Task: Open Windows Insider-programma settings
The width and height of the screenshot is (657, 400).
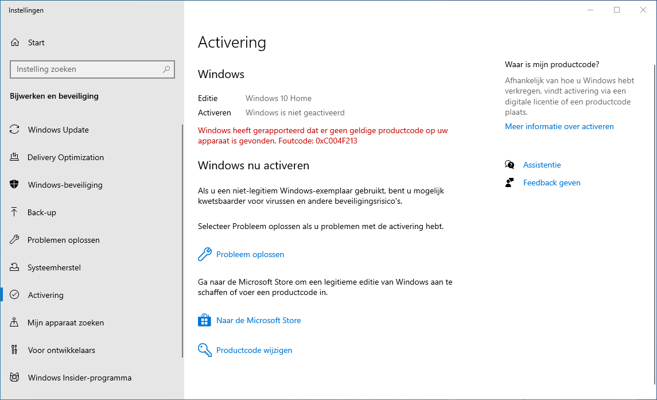Action: [79, 378]
